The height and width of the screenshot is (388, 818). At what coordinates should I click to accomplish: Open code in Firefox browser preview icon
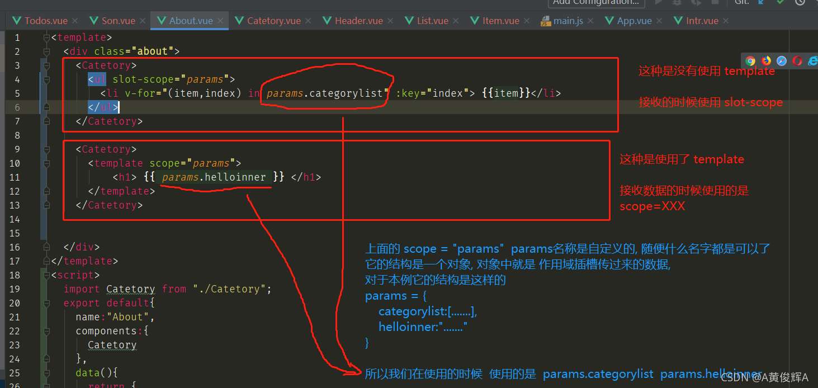coord(766,61)
